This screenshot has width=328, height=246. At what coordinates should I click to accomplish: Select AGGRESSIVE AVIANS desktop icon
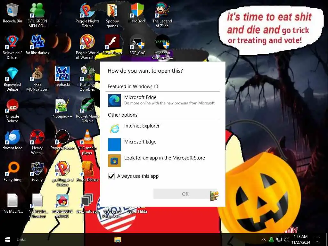62,206
